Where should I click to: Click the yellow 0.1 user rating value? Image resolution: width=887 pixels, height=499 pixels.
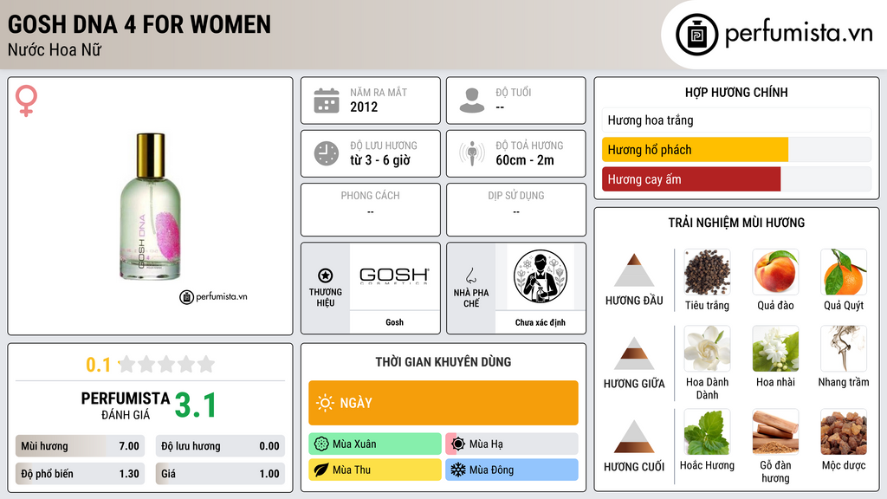[x=98, y=365]
